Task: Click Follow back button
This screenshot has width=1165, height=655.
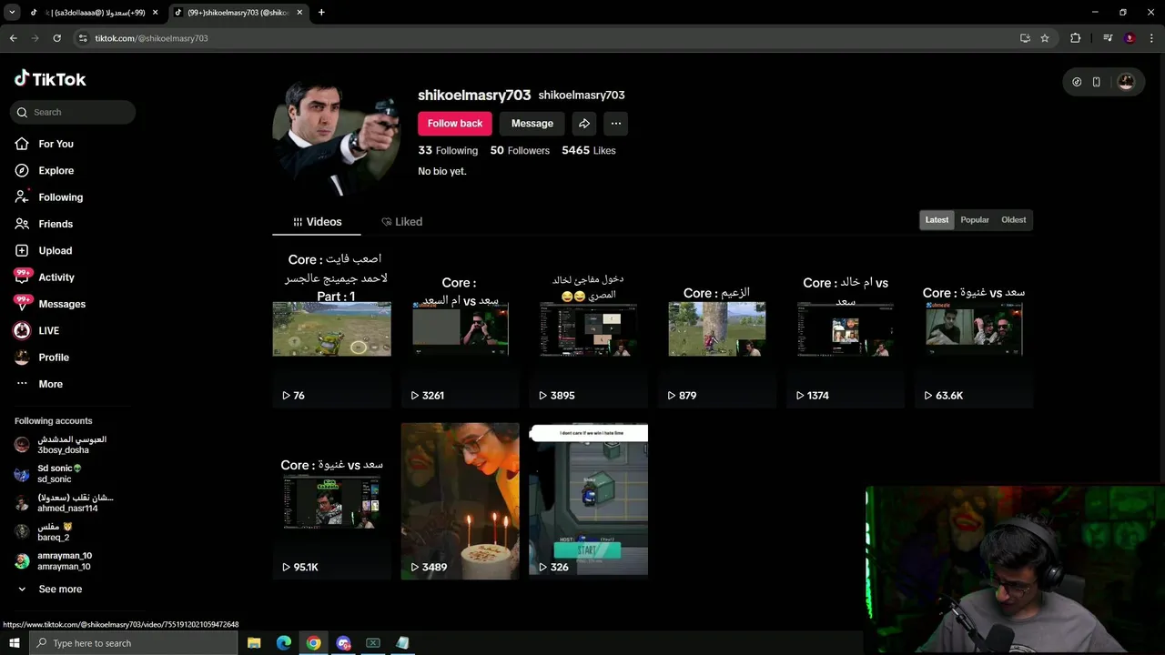Action: click(x=455, y=124)
